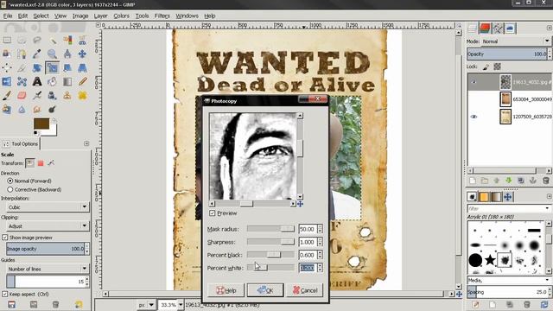Image resolution: width=553 pixels, height=311 pixels.
Task: Select the Select by Color tool
Action: pyautogui.click(x=67, y=41)
